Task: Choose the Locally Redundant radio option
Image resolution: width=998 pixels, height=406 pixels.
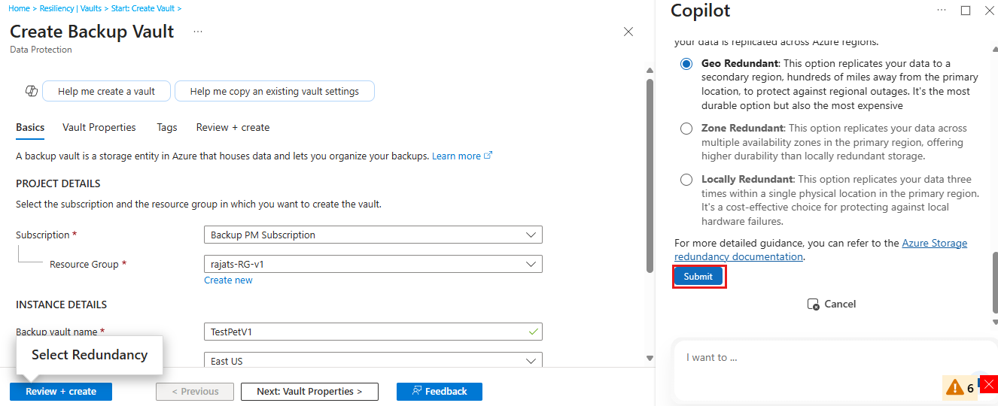Action: 686,180
